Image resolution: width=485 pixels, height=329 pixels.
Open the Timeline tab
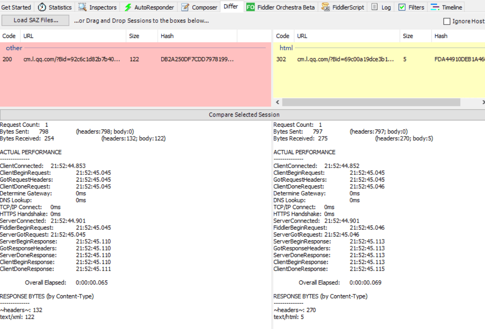coord(447,7)
